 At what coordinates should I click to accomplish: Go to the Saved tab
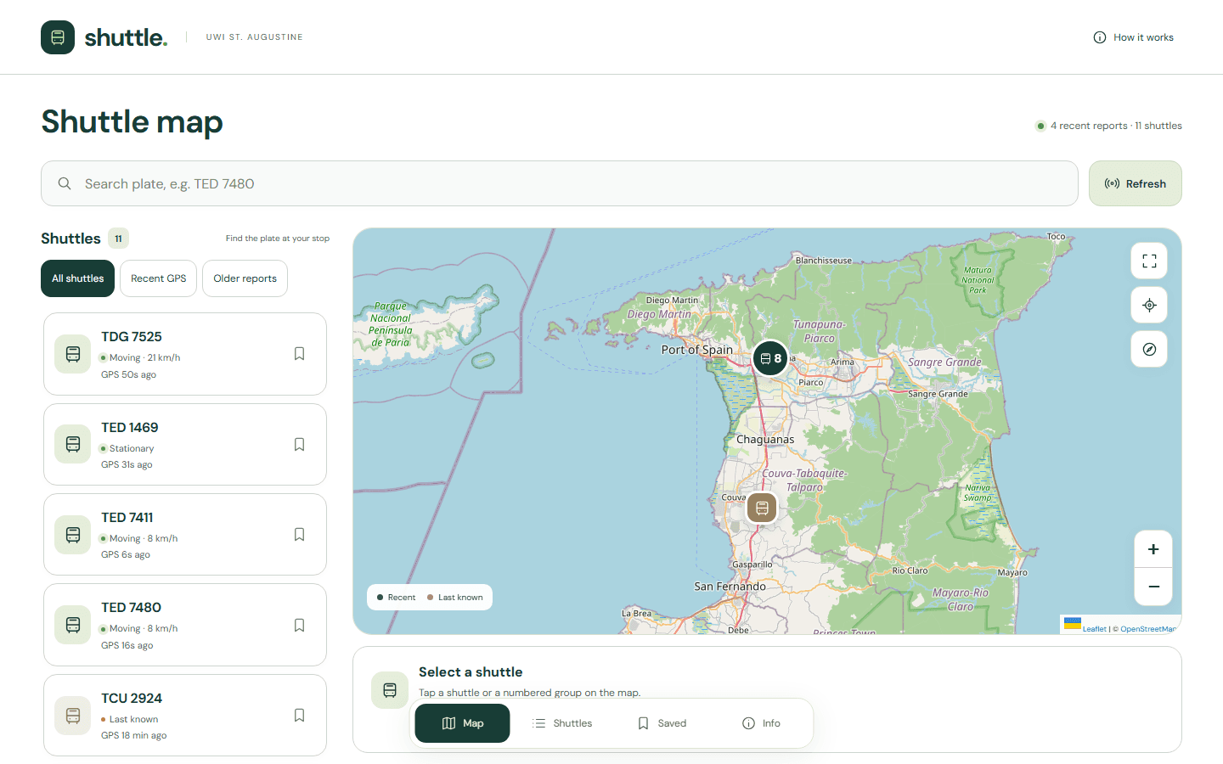pos(662,723)
